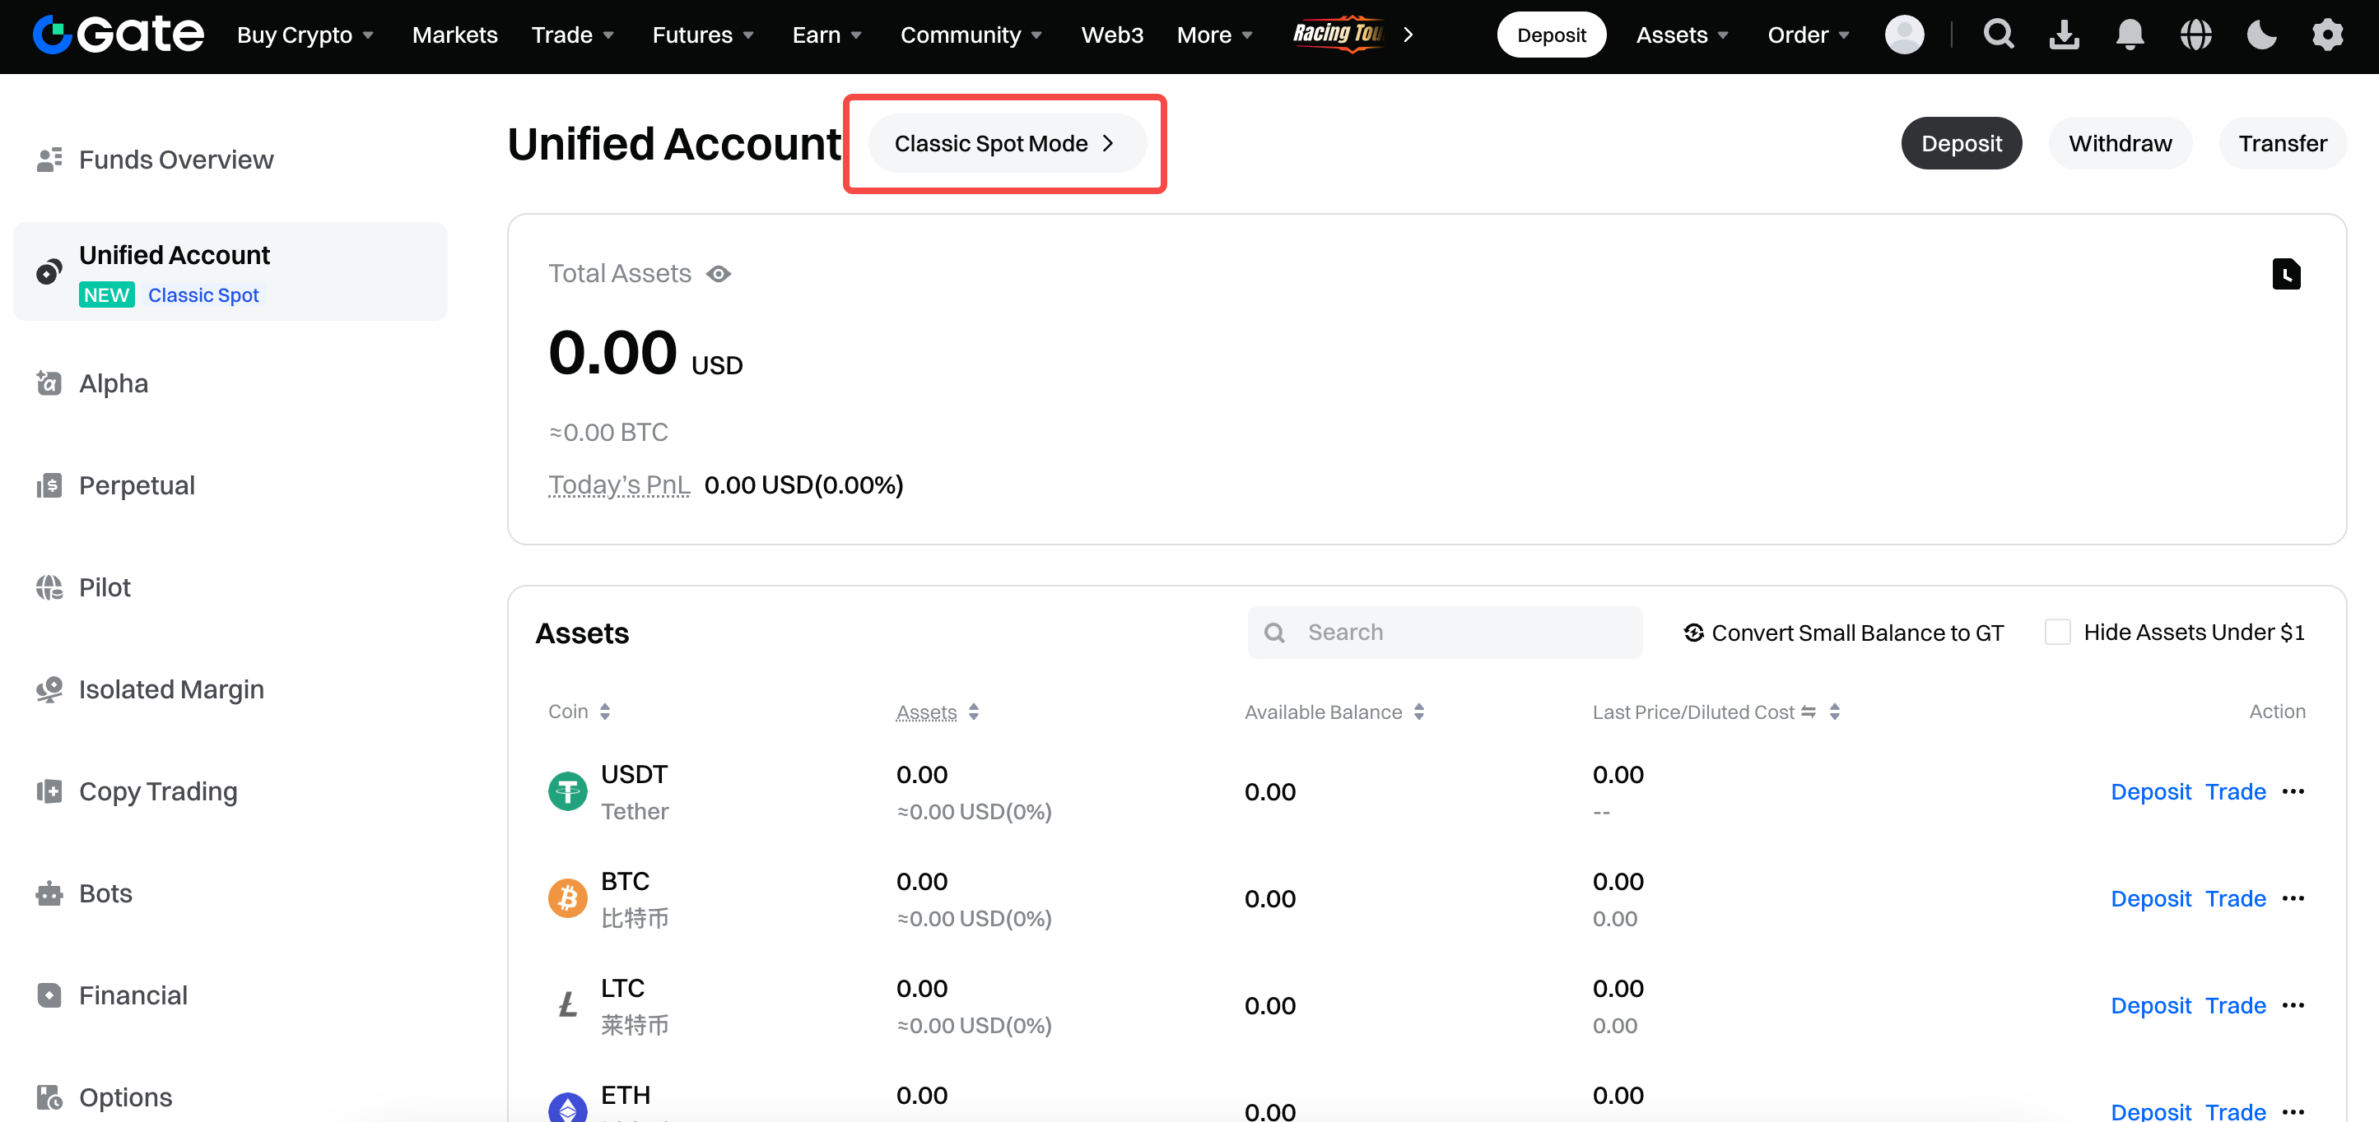The image size is (2379, 1122).
Task: Click the assets Search field
Action: [1446, 632]
